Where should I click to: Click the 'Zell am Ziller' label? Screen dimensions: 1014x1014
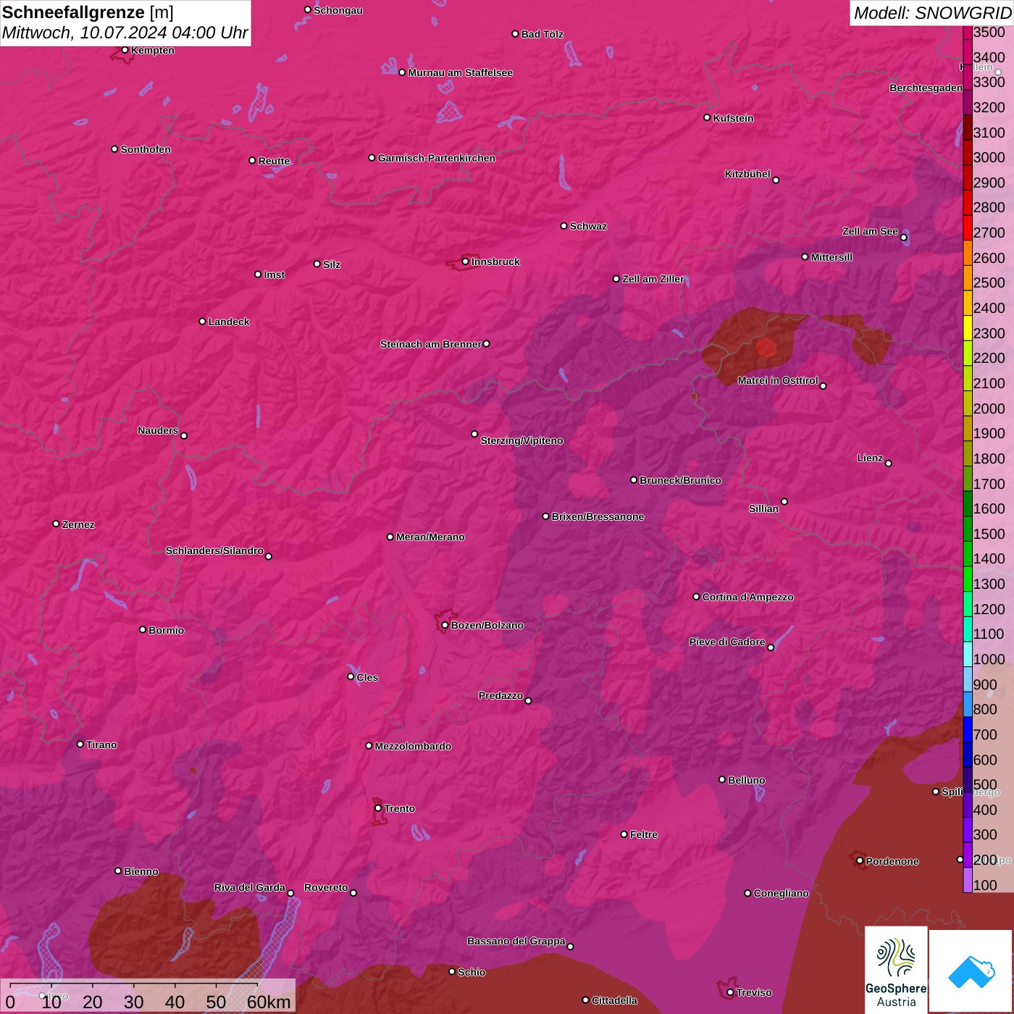pos(653,279)
